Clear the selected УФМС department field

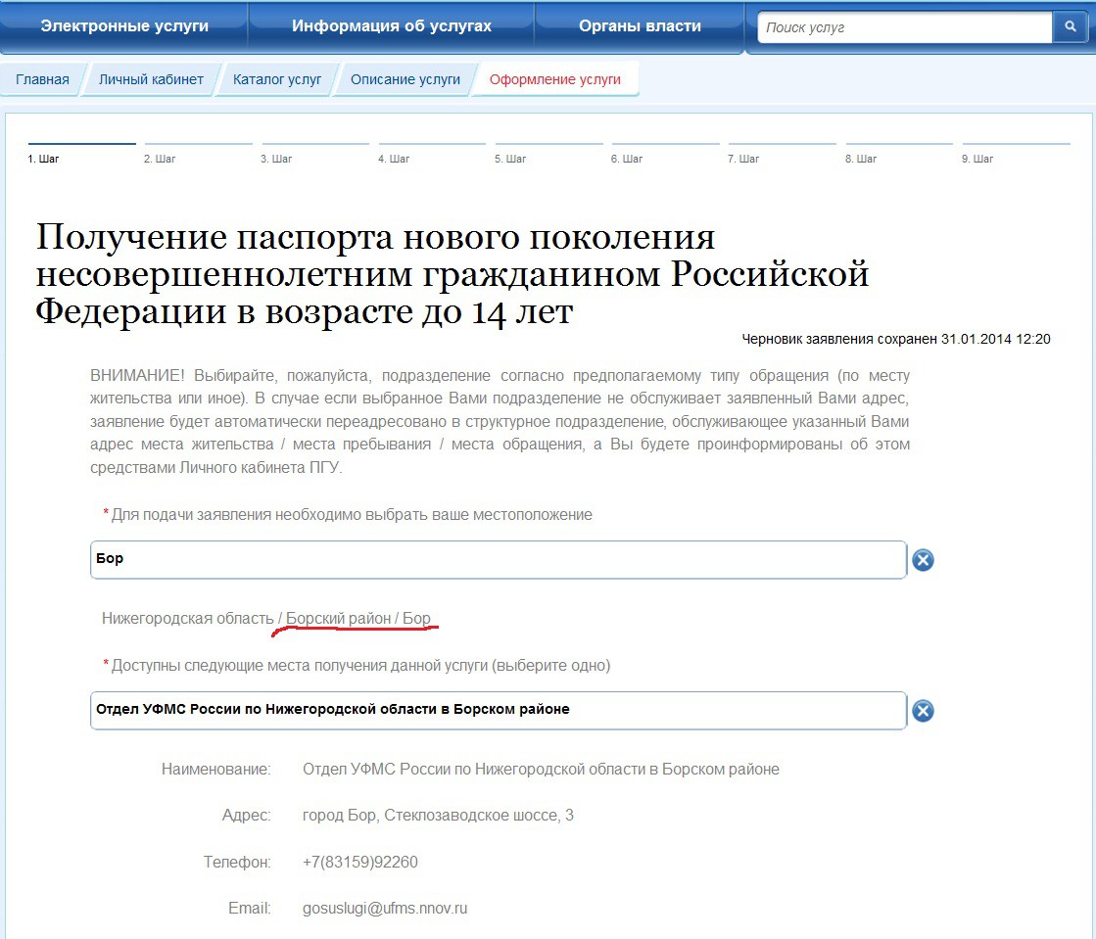[923, 711]
